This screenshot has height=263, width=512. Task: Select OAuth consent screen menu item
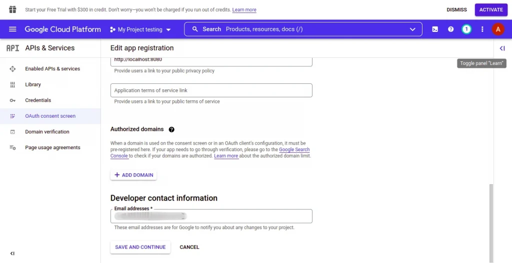tap(50, 116)
